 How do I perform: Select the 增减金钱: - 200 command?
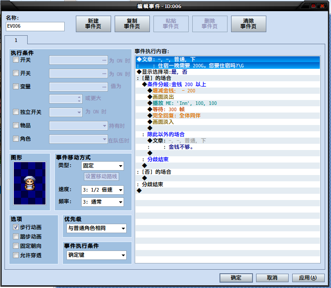pos(228,91)
